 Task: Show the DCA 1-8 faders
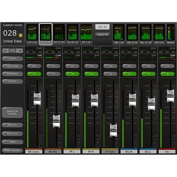coord(13,125)
